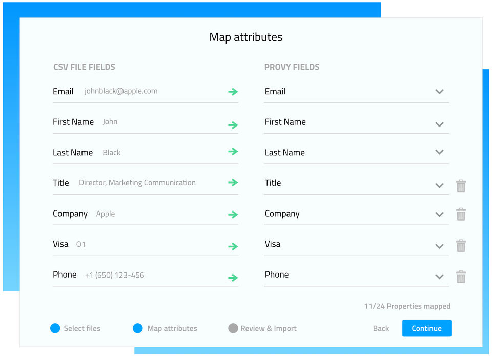Click the green arrow in the Company row

point(233,215)
